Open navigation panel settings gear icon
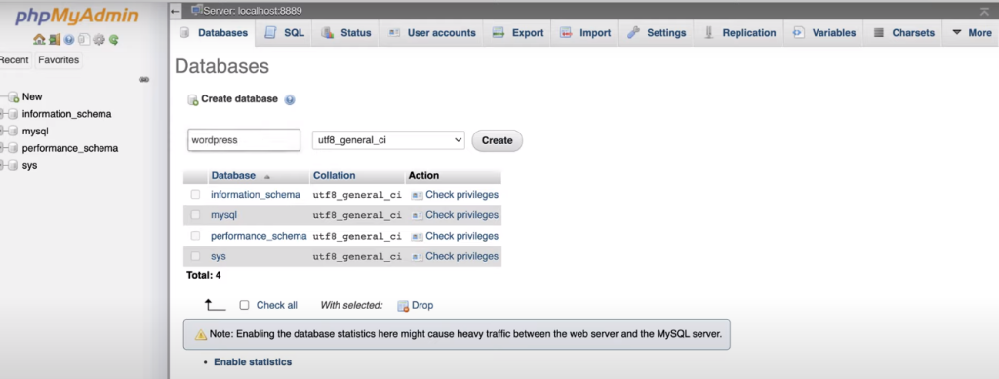The height and width of the screenshot is (379, 999). (x=99, y=39)
